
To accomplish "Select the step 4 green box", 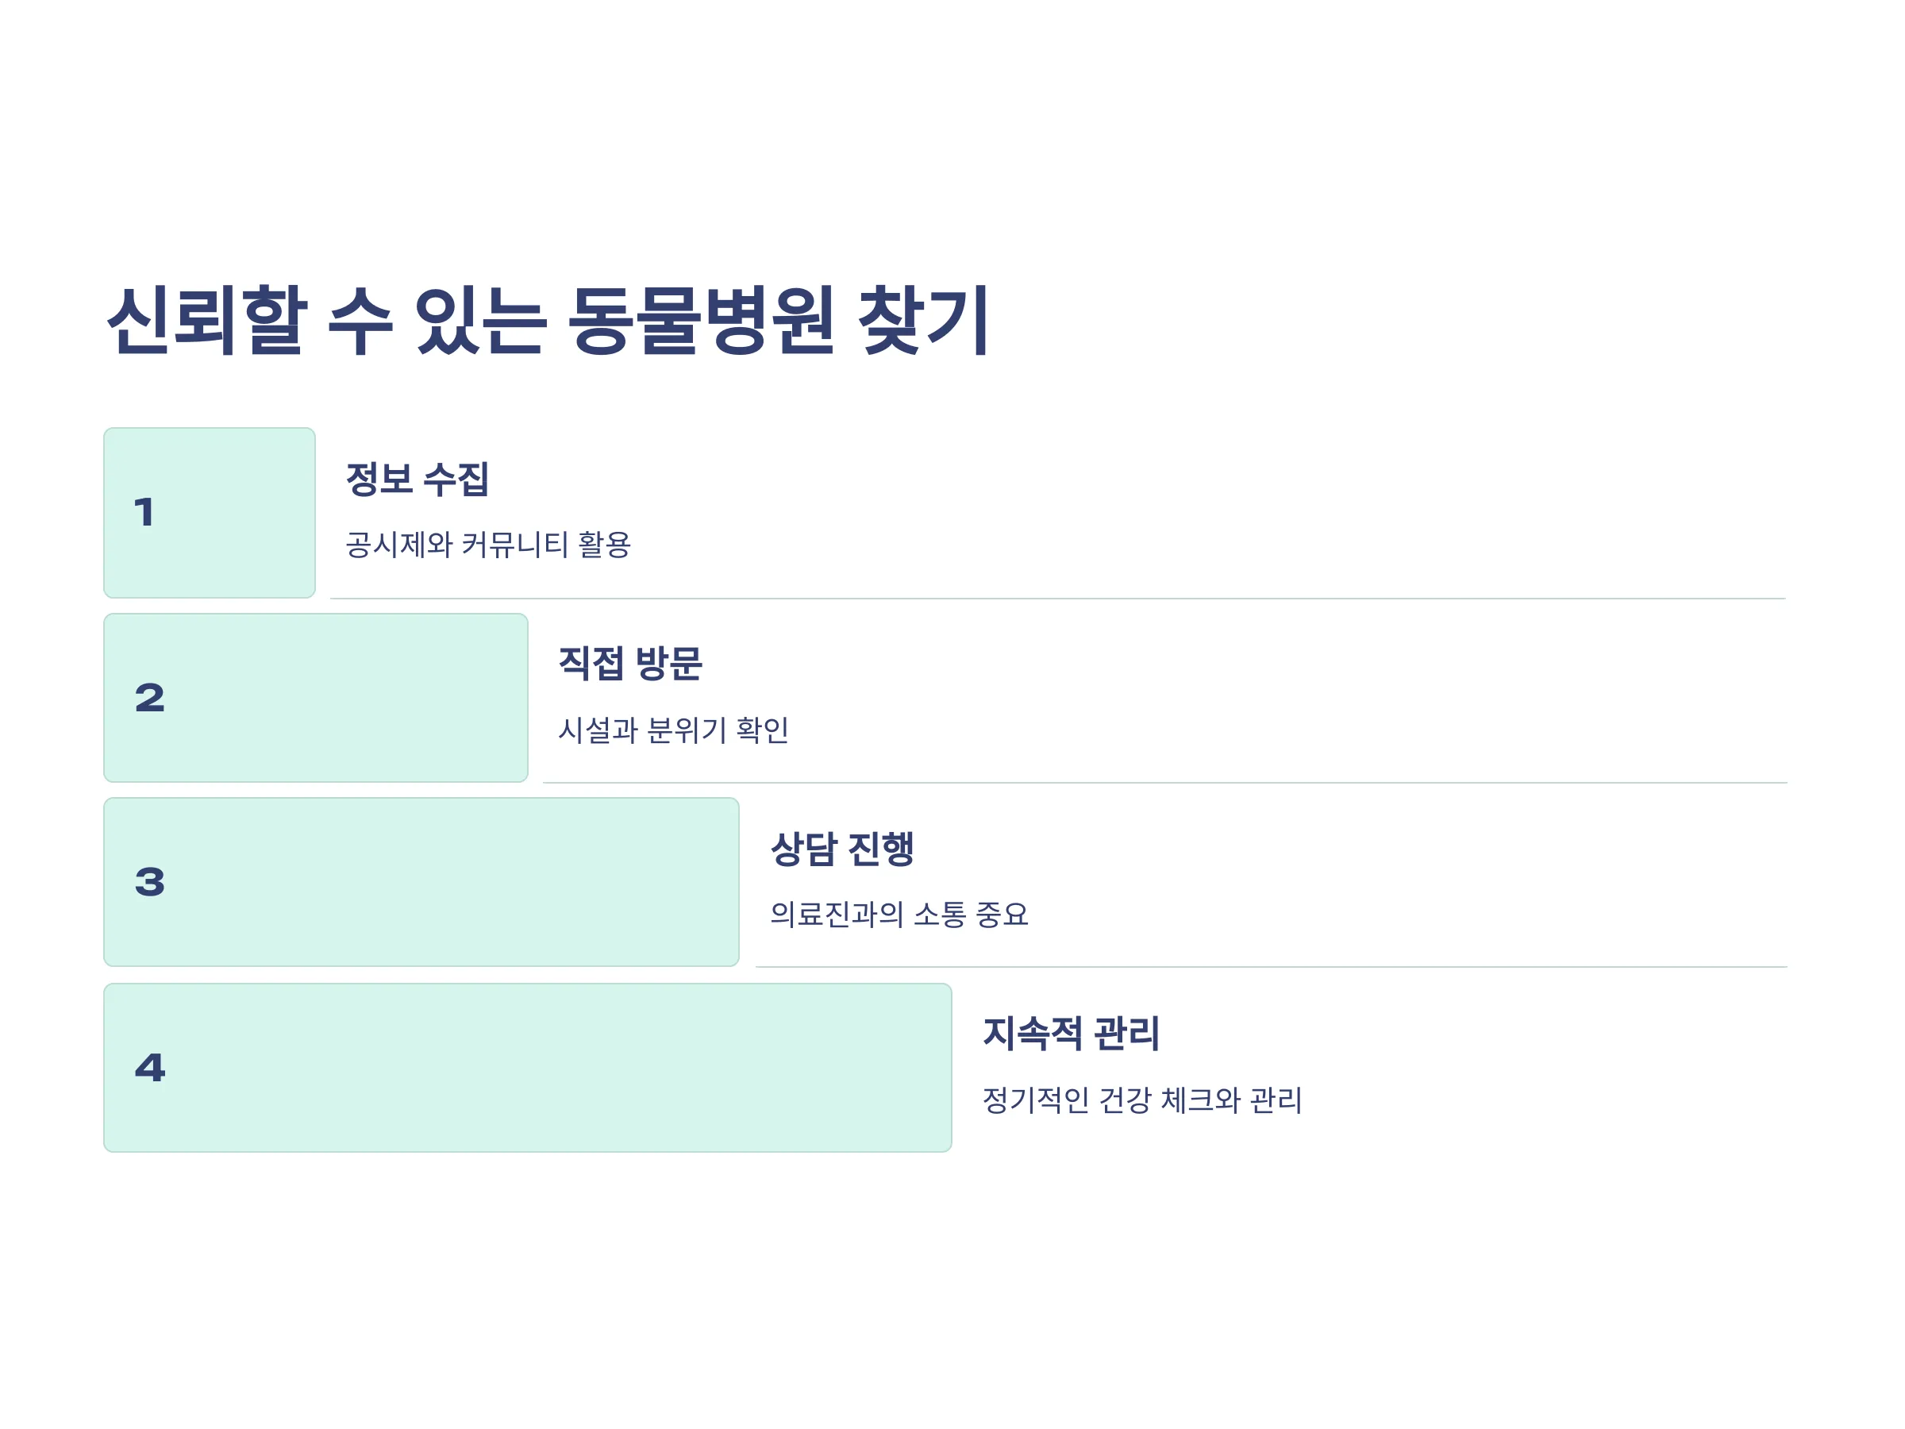I will click(528, 1068).
